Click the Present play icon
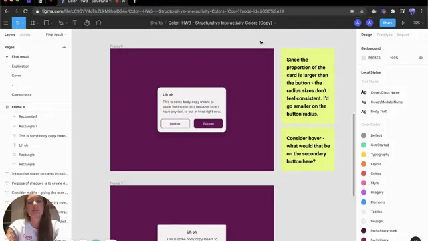 tap(403, 23)
